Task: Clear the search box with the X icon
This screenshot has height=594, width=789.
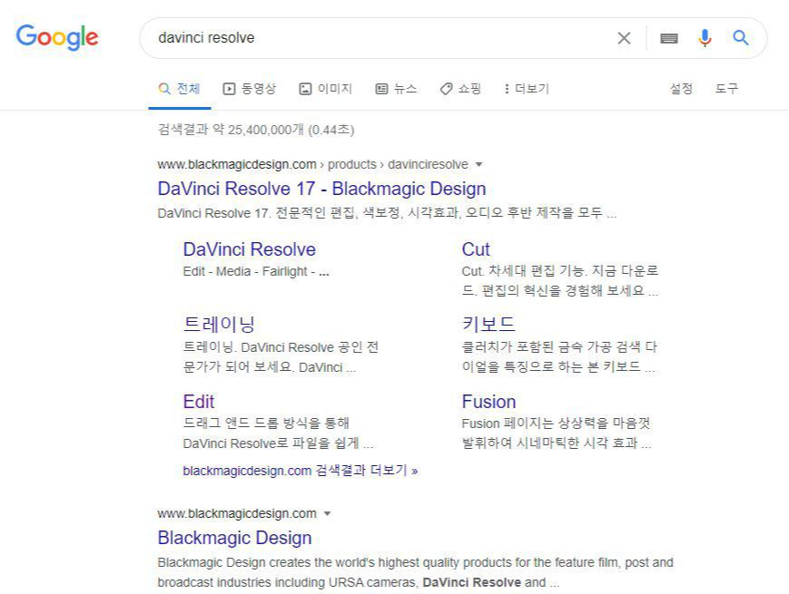Action: click(624, 38)
